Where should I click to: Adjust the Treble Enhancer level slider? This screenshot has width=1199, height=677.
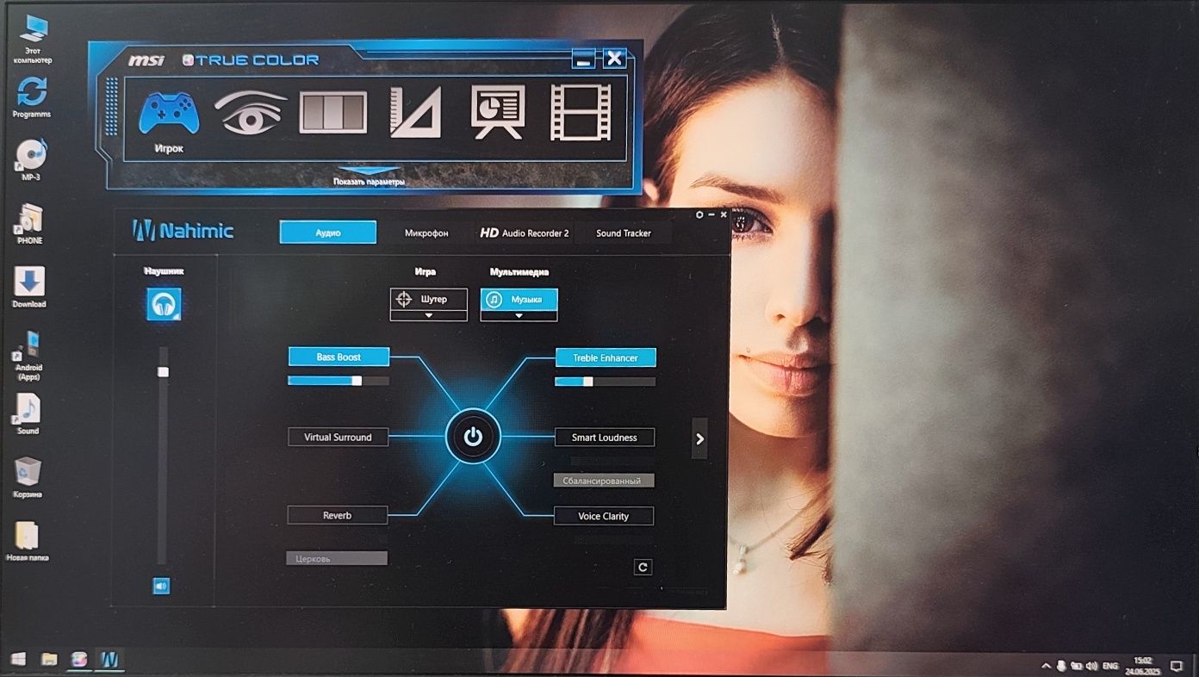click(x=606, y=382)
